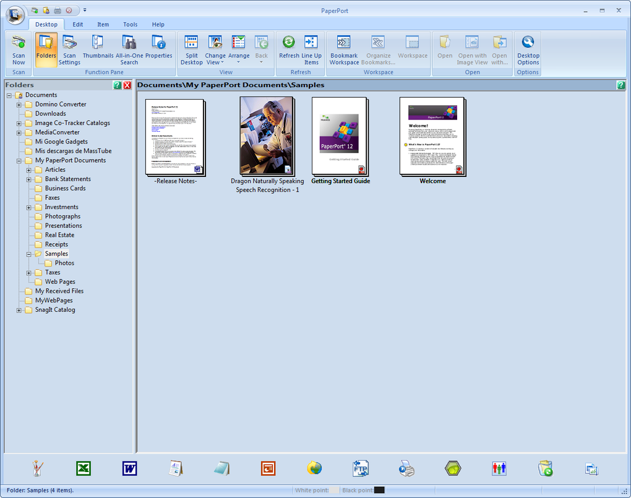The height and width of the screenshot is (498, 631).
Task: Open the Item ribbon tab
Action: coord(103,24)
